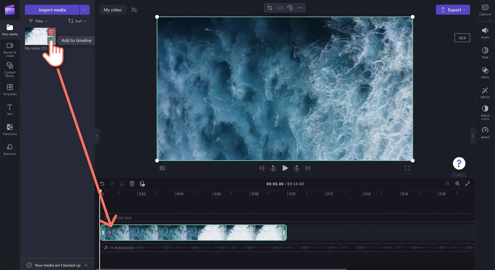Viewport: 495px width, 270px height.
Task: Open the help question mark button
Action: pos(459,163)
